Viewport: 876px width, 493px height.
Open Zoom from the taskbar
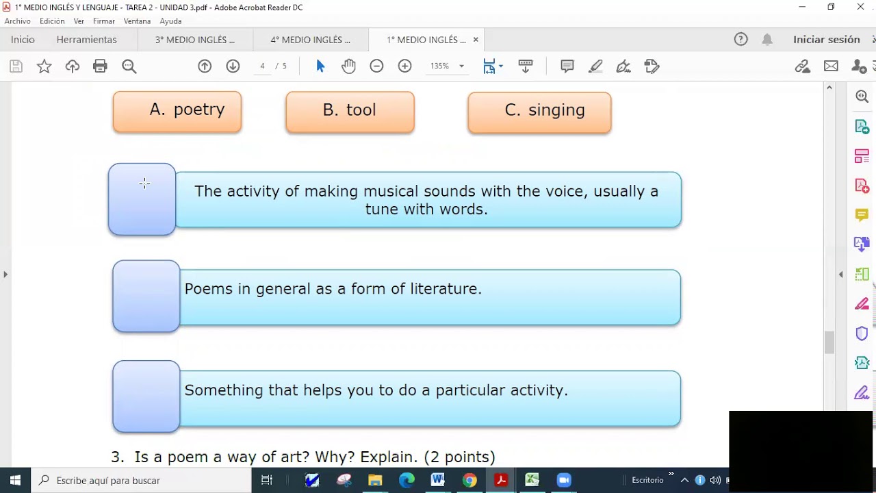564,481
